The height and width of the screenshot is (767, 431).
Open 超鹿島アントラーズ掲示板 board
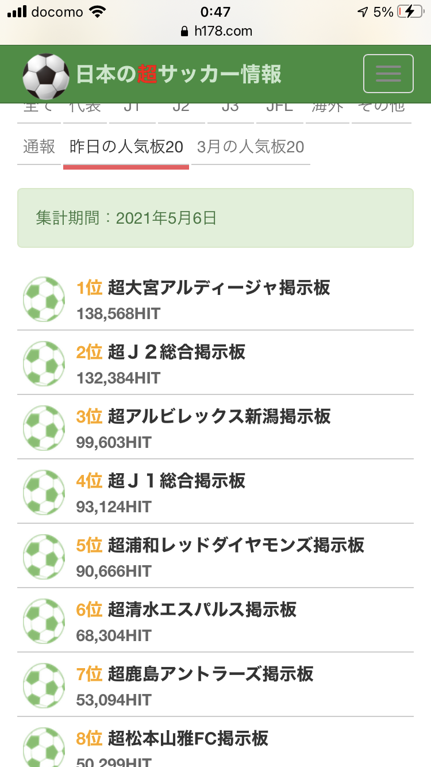210,674
